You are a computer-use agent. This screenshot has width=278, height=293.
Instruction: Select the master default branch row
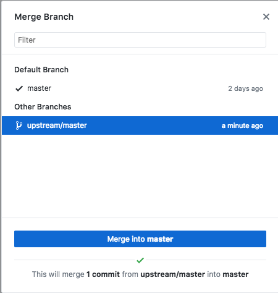click(x=140, y=88)
